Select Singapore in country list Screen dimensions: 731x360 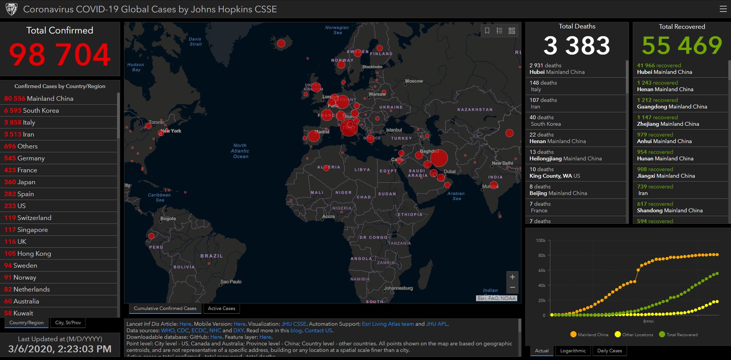tap(59, 230)
